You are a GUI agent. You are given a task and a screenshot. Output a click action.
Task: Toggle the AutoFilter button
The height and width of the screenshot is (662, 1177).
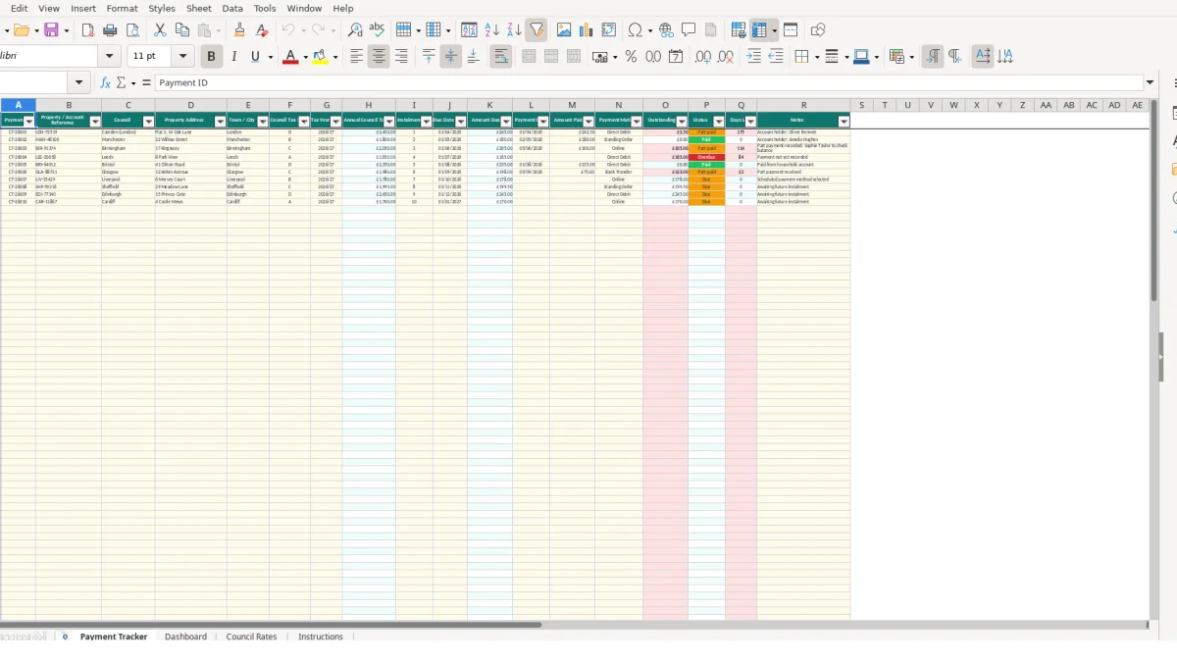point(537,30)
